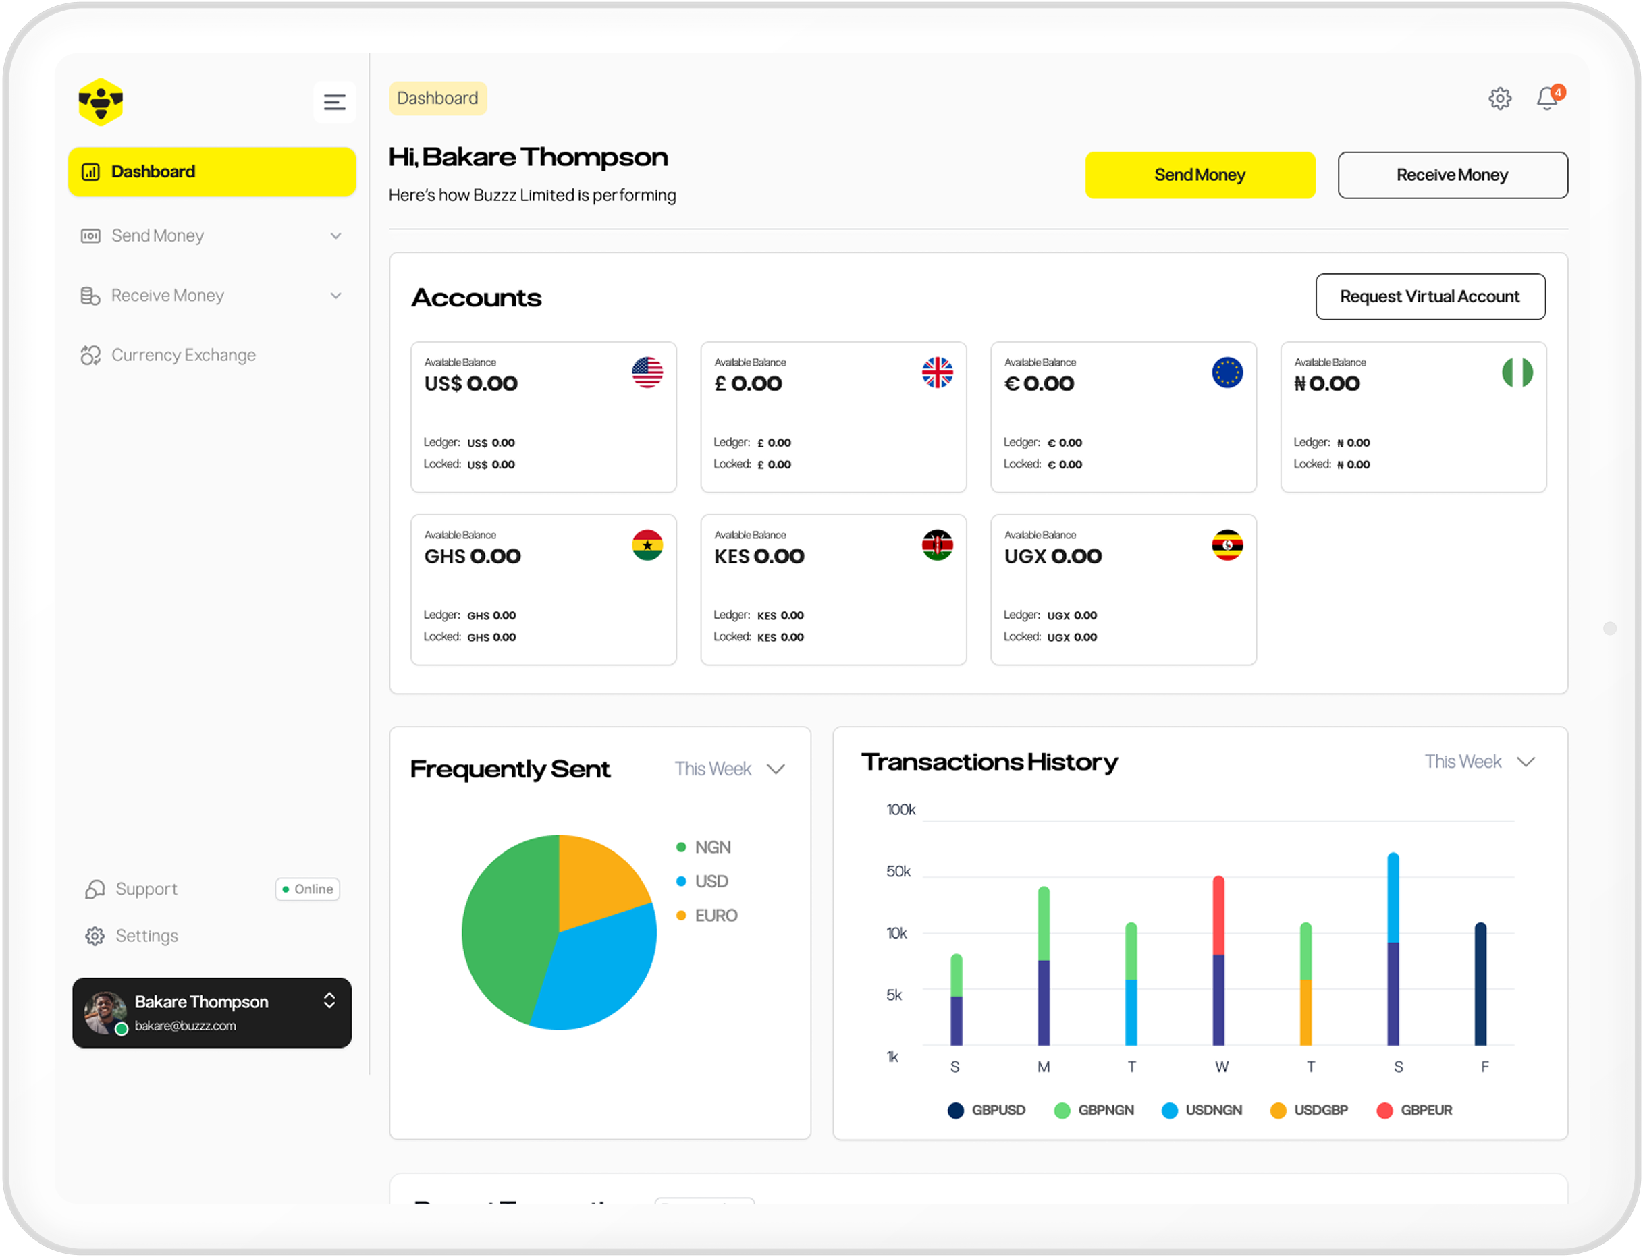
Task: Click the Uganda flag on UGX account
Action: (1227, 544)
